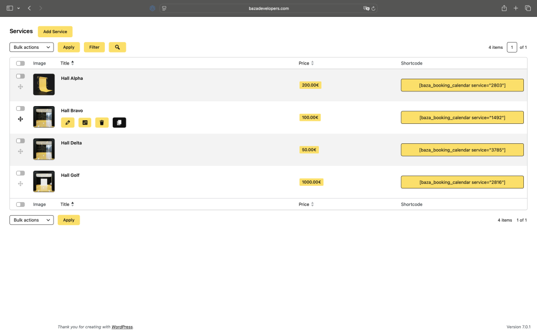
Task: Duplicate Hall Bravo with copy icon
Action: click(x=119, y=122)
